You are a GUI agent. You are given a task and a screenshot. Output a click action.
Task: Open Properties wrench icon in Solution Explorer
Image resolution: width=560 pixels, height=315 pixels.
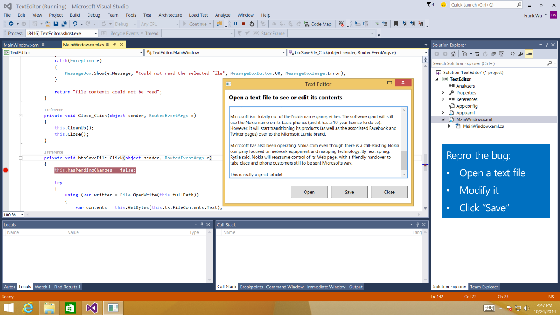pos(521,54)
